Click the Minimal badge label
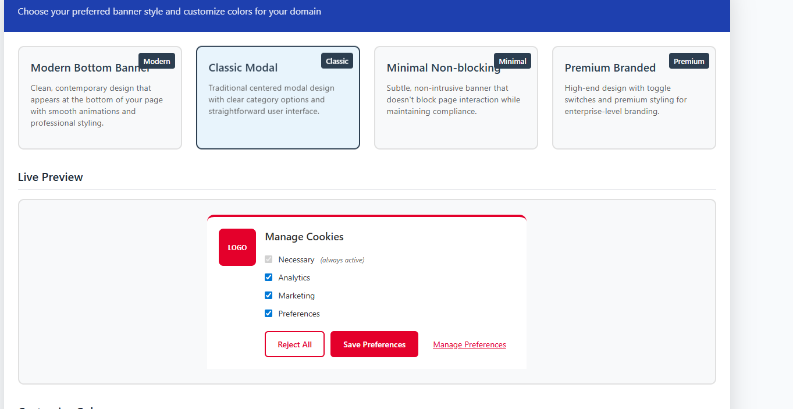The height and width of the screenshot is (409, 793). 512,61
